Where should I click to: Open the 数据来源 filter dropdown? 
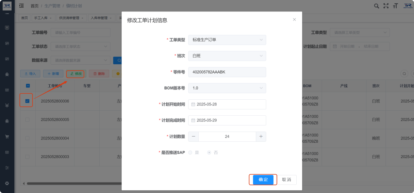(x=80, y=60)
